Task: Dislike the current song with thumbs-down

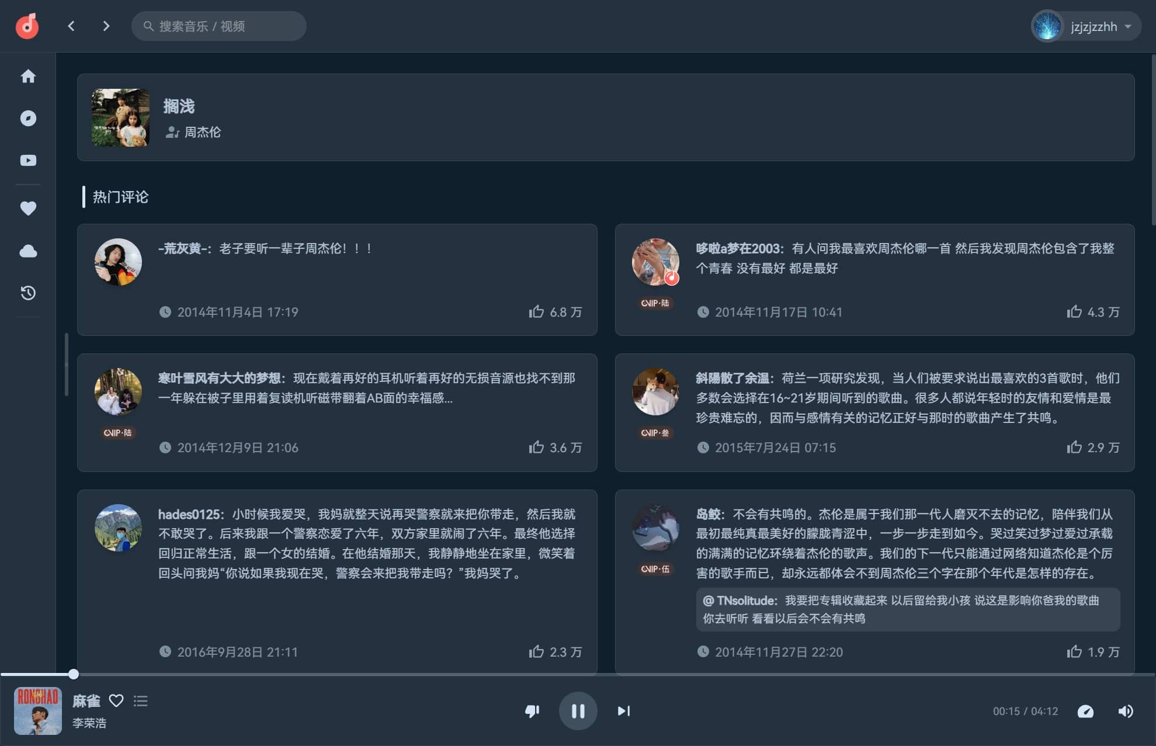Action: pos(532,711)
